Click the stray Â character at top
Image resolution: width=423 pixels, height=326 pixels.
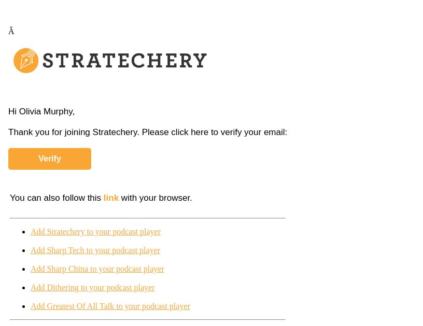11,31
